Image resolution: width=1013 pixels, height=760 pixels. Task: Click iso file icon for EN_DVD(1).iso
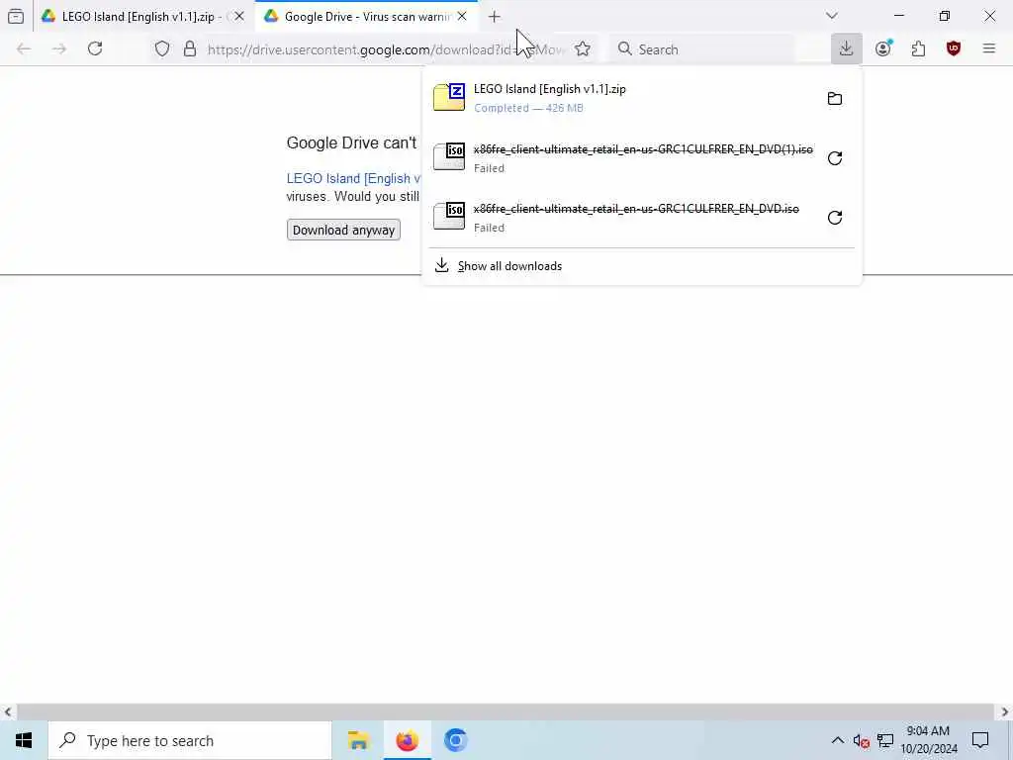(x=449, y=156)
